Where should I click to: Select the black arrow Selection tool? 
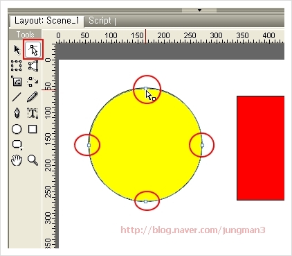17,50
